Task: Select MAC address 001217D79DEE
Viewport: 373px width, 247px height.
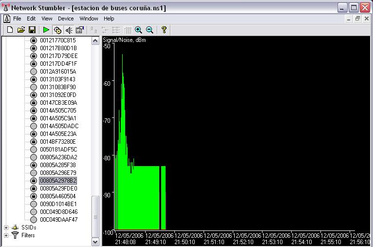Action: click(x=59, y=56)
